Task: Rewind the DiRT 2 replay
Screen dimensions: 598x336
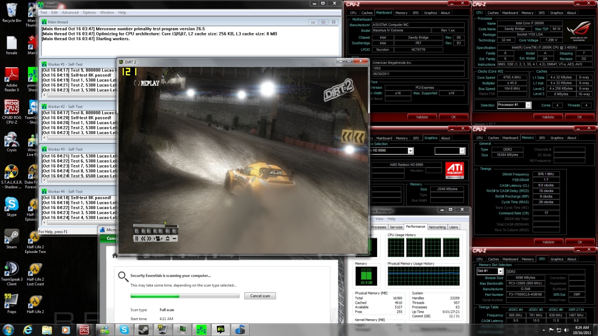Action: pos(143,238)
